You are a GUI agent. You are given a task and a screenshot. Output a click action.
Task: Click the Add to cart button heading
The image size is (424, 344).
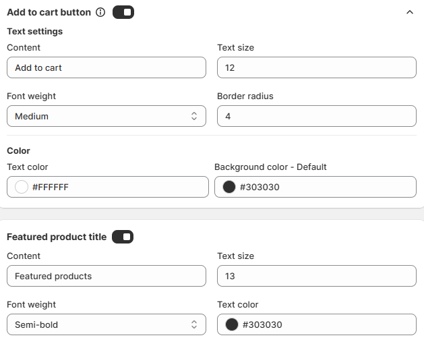49,12
